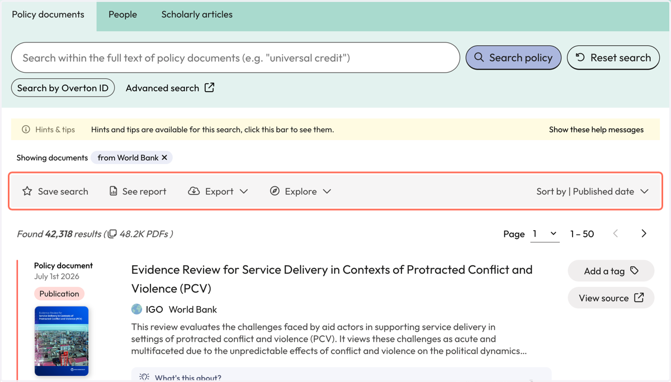Click the external icon in View source
The width and height of the screenshot is (671, 382).
pyautogui.click(x=639, y=298)
